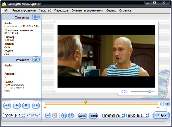Open the Сервис menu
This screenshot has width=172, height=127.
pyautogui.click(x=111, y=10)
